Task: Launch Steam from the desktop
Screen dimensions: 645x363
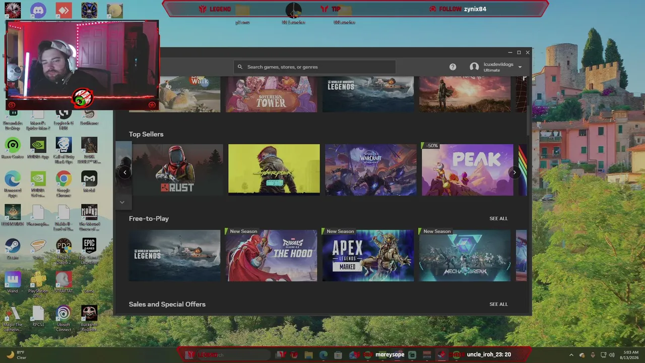Action: [x=13, y=249]
